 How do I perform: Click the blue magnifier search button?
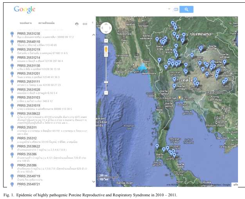tap(186, 9)
